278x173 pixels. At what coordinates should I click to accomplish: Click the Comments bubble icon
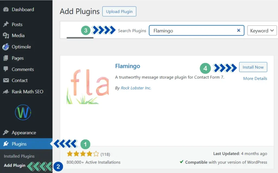[6, 69]
